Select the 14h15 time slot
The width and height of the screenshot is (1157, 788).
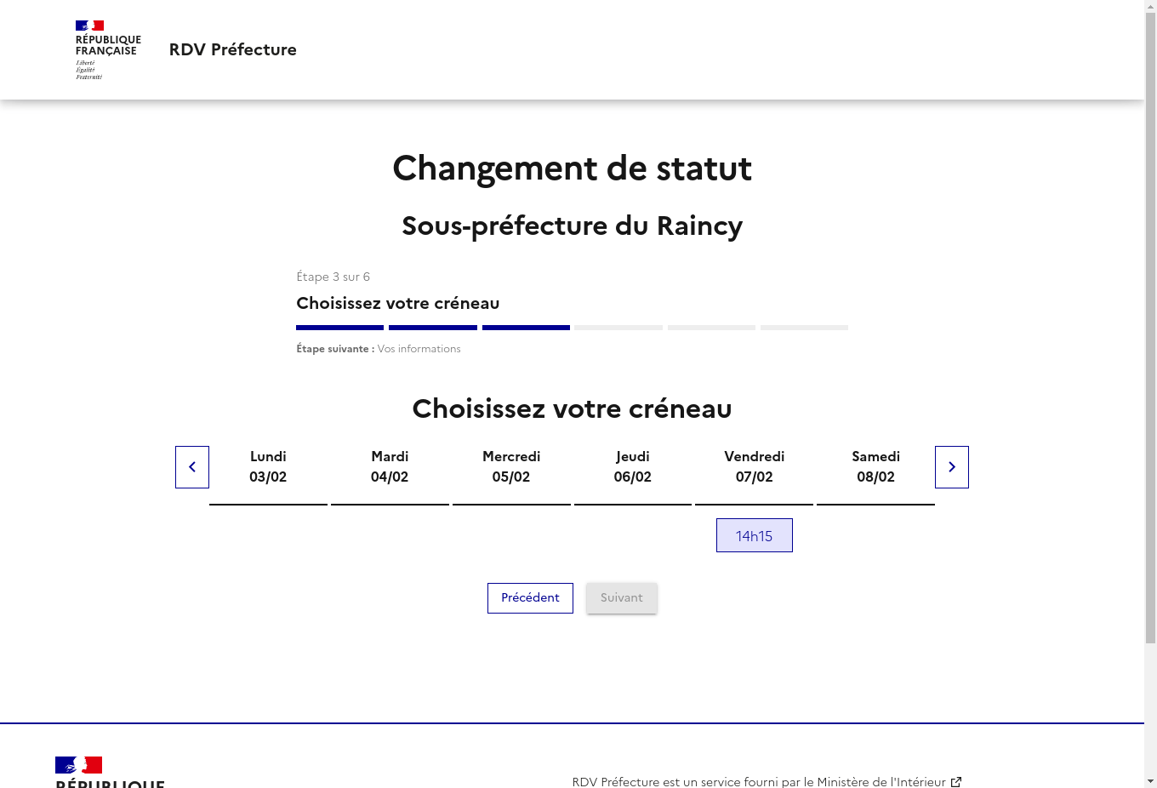(755, 535)
